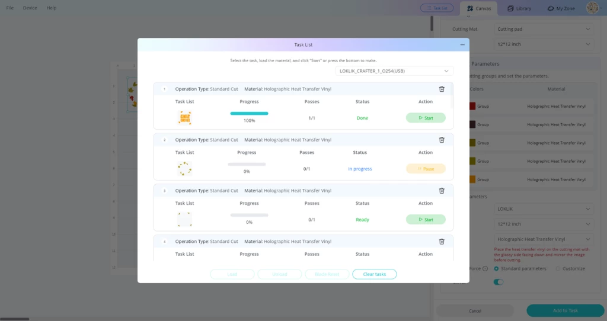Click the dark brown Group color swatch
The height and width of the screenshot is (321, 607).
click(x=472, y=124)
